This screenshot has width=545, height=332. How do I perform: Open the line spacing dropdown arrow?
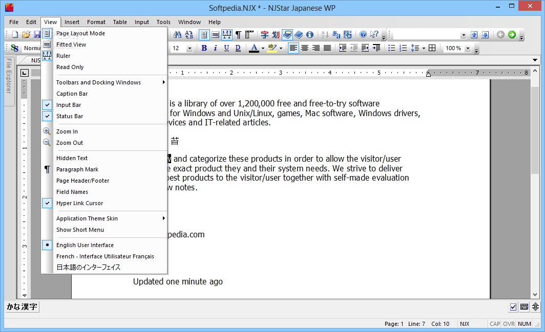pyautogui.click(x=424, y=48)
